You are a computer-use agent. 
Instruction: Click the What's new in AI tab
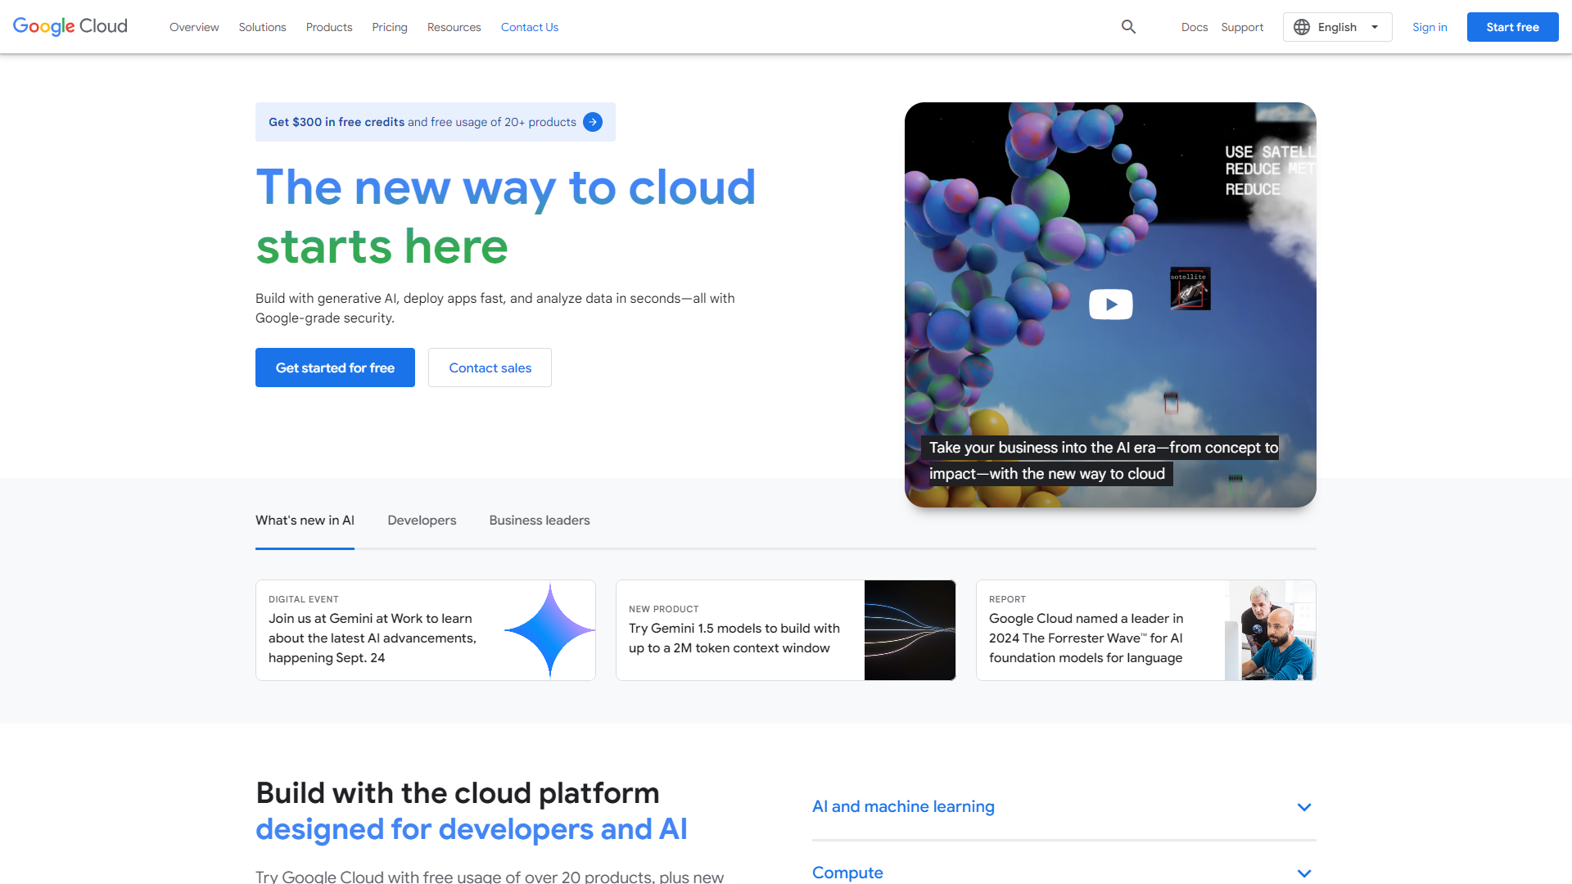click(x=305, y=521)
